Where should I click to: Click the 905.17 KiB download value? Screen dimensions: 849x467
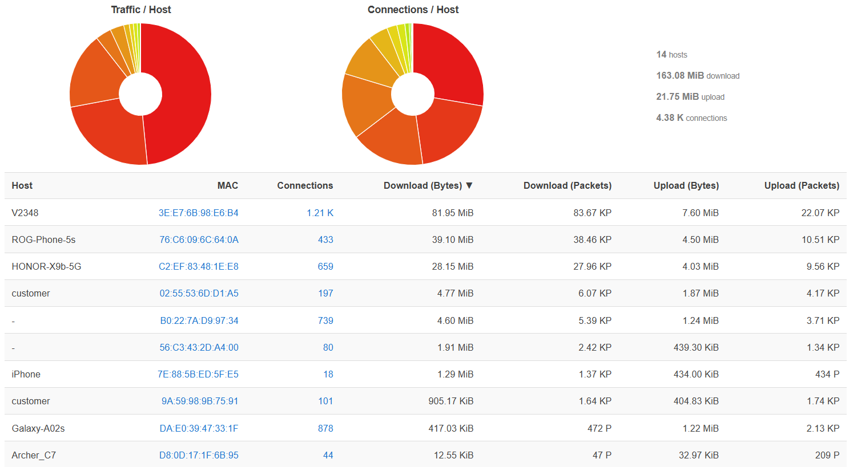(x=451, y=401)
